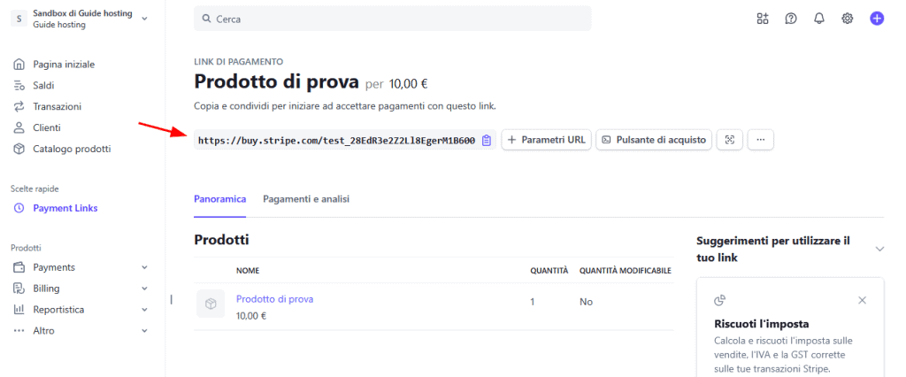Viewport: 906px width, 377px height.
Task: Click the QUANTITÀ MODIFICABILE column header
Action: [x=626, y=271]
